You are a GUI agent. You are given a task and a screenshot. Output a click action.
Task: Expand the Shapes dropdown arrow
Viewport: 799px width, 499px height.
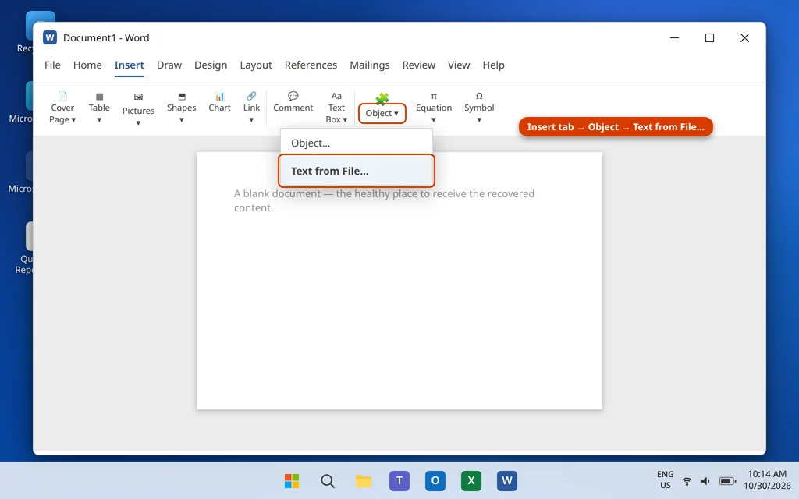[x=181, y=120]
